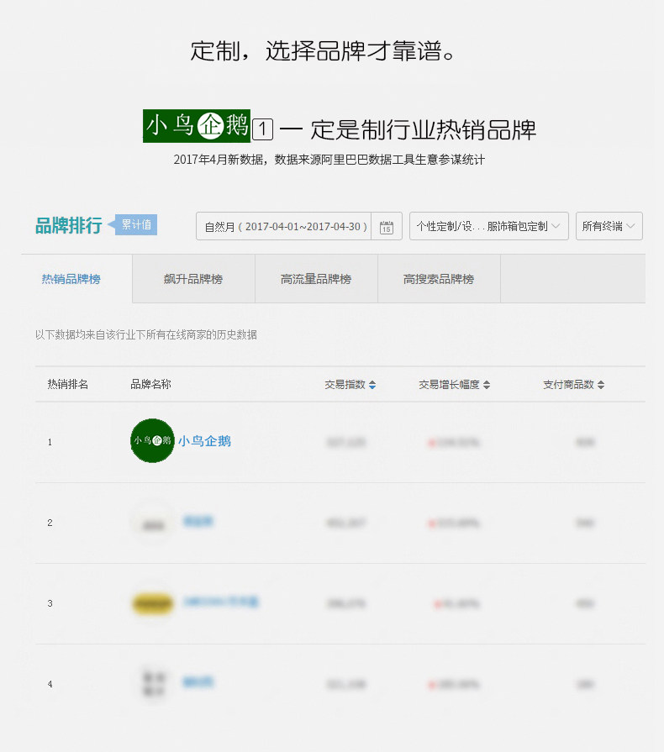664x752 pixels.
Task: Switch to 高流量品牌榜 tab
Action: (316, 279)
